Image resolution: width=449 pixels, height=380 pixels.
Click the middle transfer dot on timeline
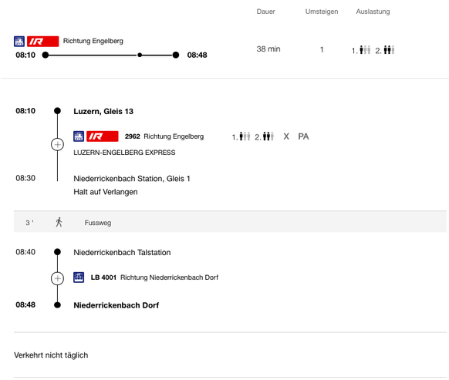tap(140, 55)
